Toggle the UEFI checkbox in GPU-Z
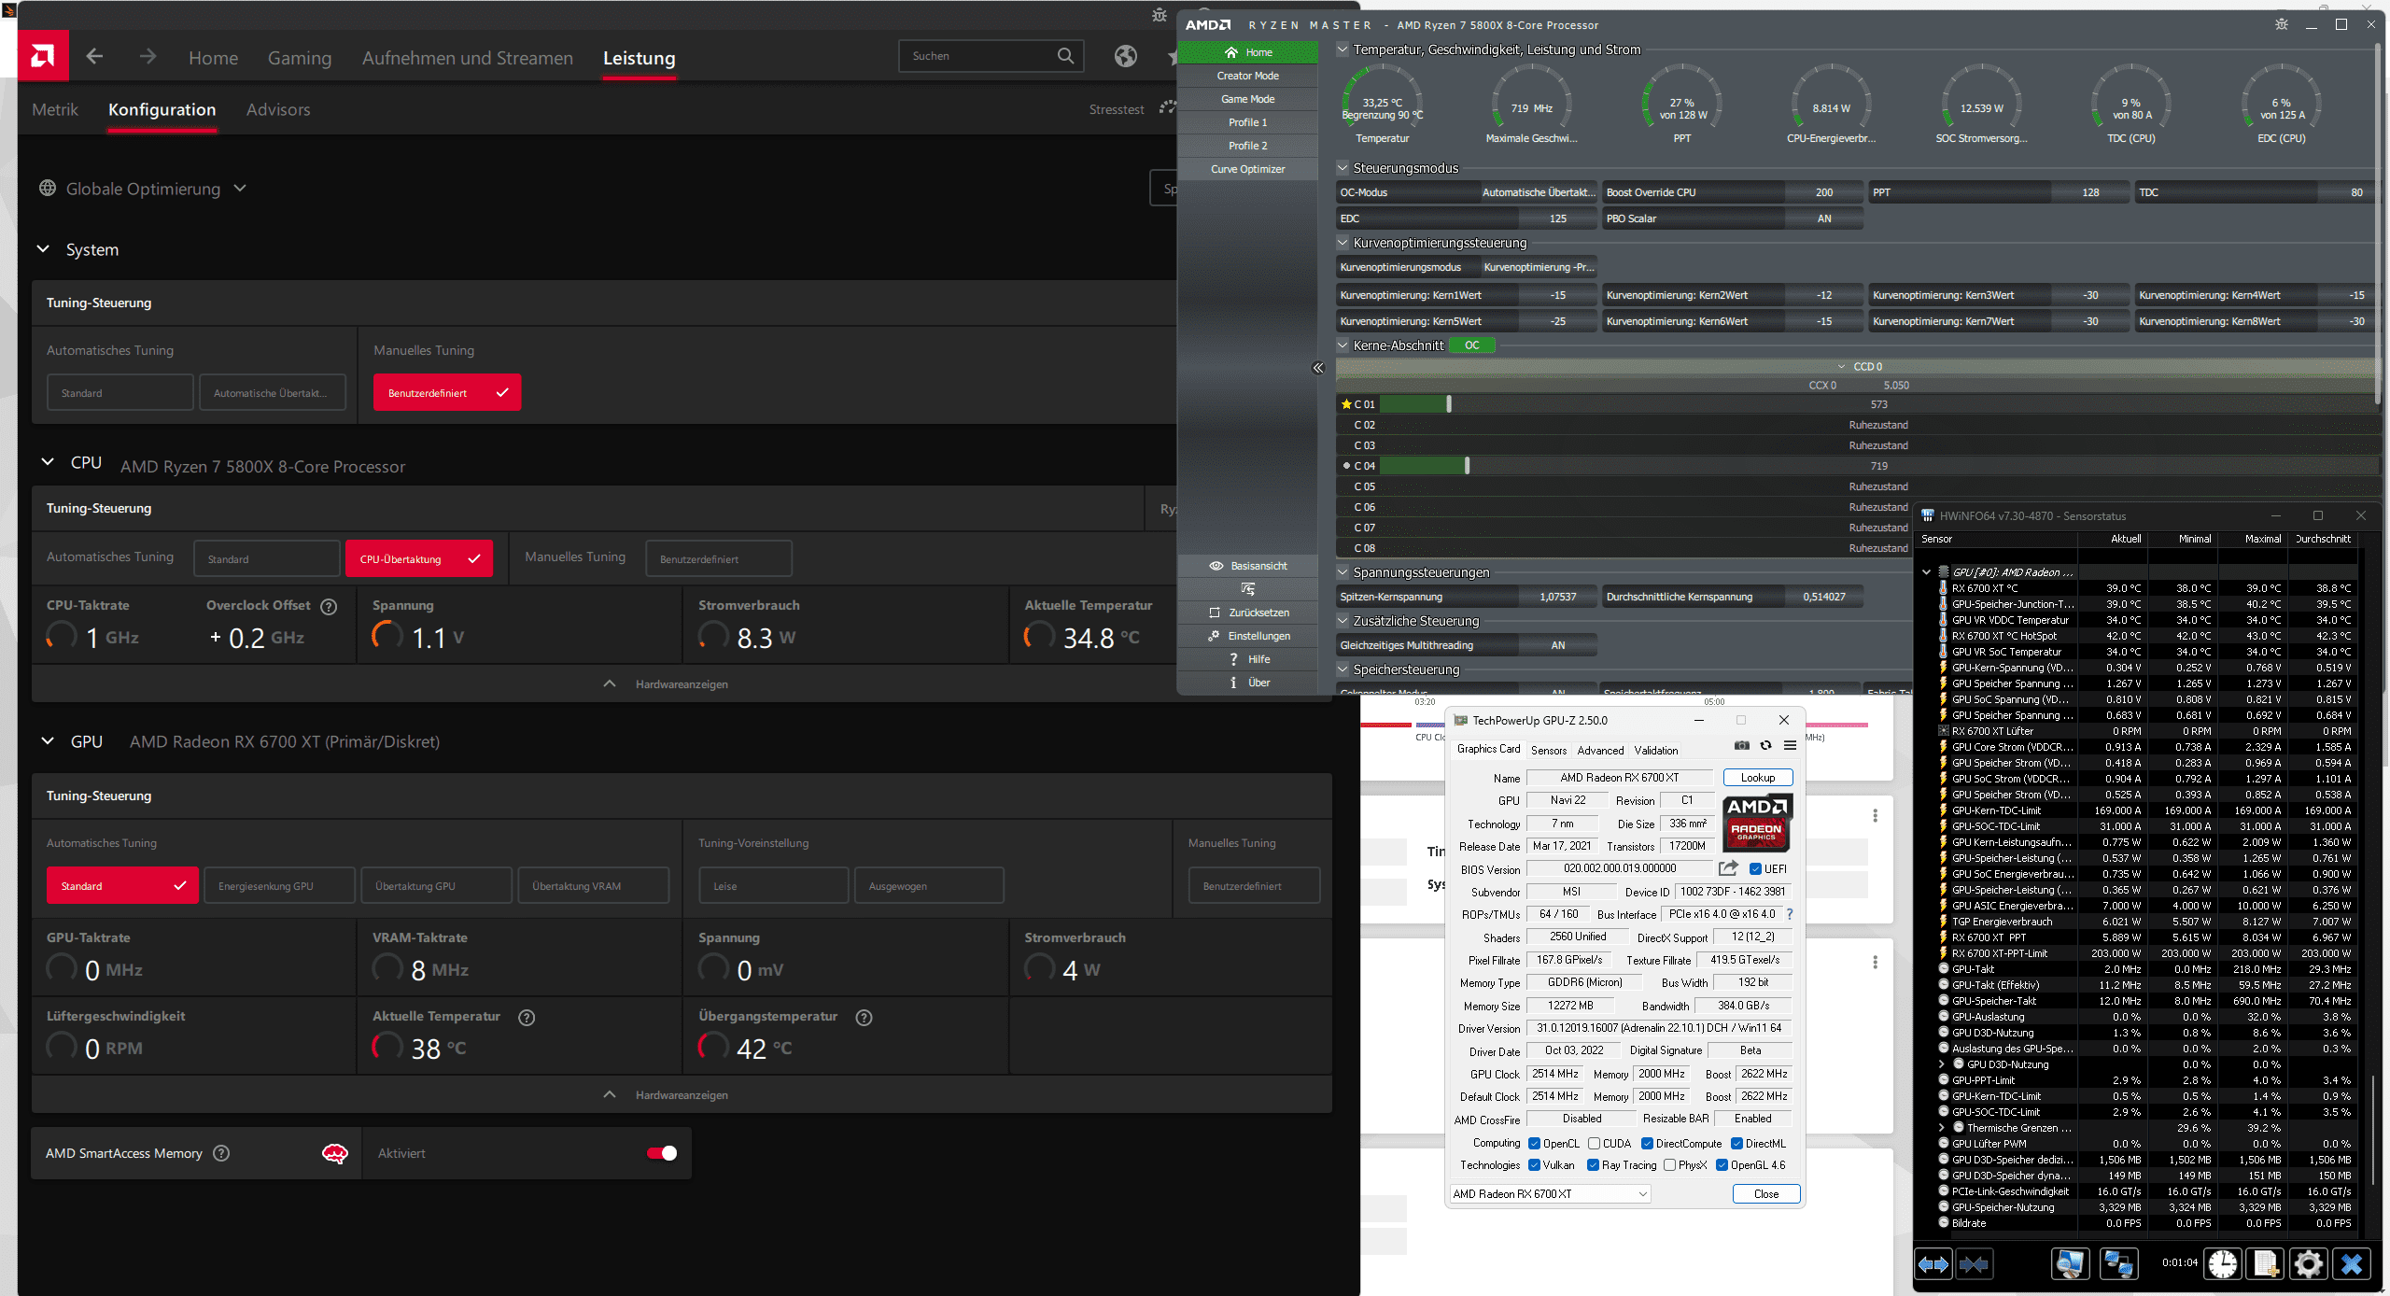The width and height of the screenshot is (2390, 1296). point(1755,869)
